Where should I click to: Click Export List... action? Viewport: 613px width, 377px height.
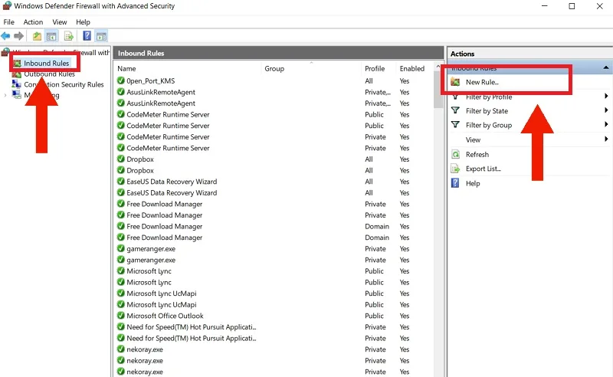pos(484,169)
